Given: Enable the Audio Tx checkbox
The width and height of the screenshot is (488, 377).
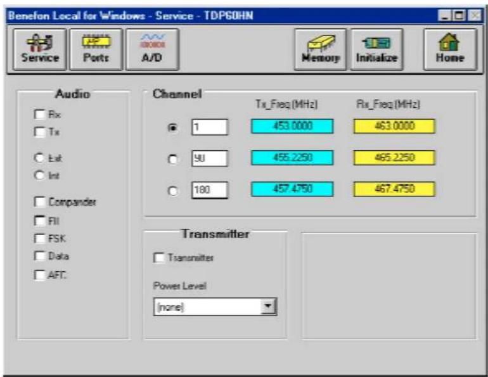Looking at the screenshot, I should point(39,132).
